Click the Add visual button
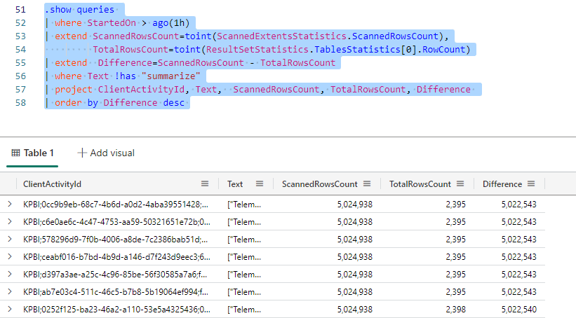The width and height of the screenshot is (576, 318). click(106, 153)
